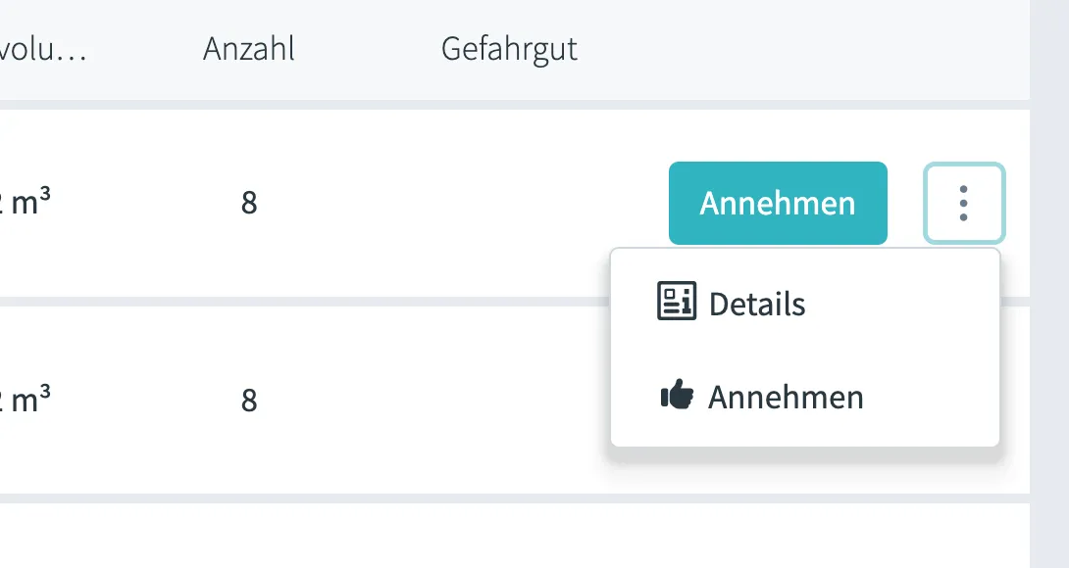The image size is (1069, 568).
Task: Click the "Gefahrgut" column header
Action: click(x=510, y=49)
